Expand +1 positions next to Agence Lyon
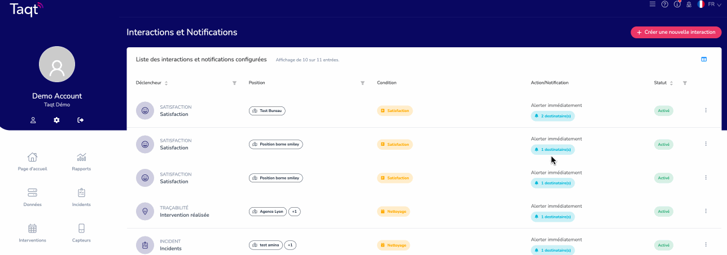Viewport: 727px width, 255px height. [x=295, y=212]
